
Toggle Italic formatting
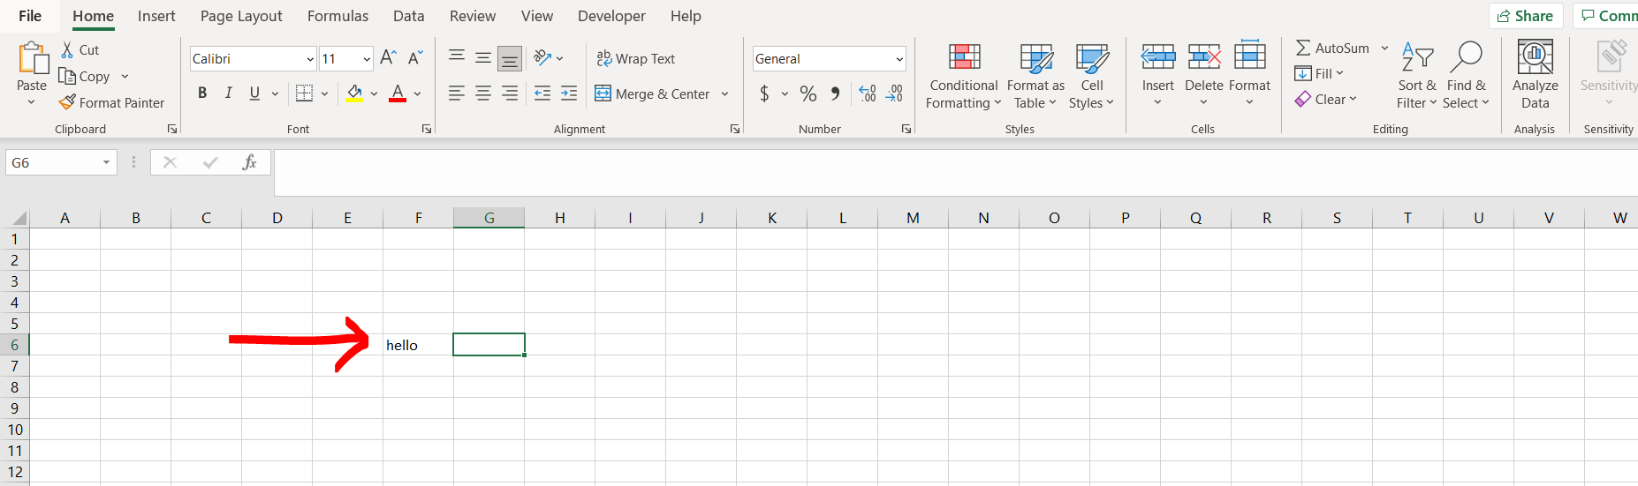click(228, 93)
